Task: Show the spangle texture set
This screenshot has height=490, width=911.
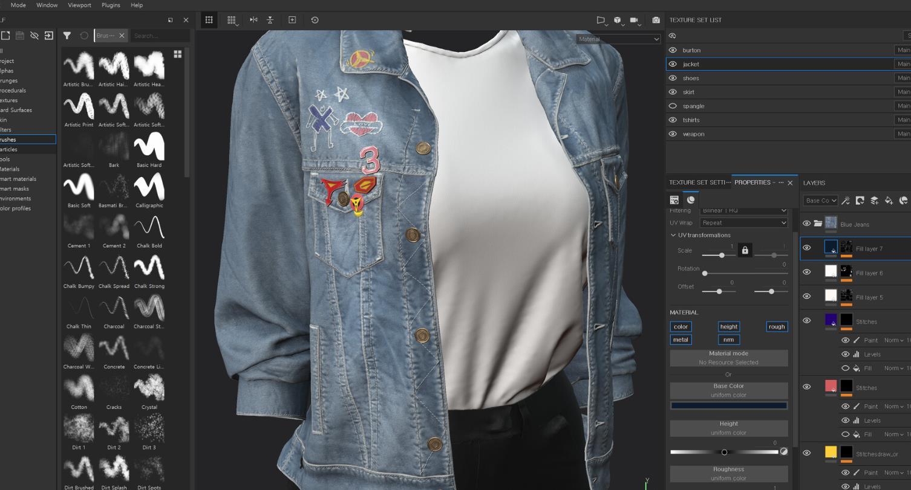Action: (x=673, y=106)
